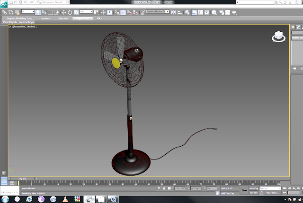The width and height of the screenshot is (303, 203).
Task: Click the Perspective viewport label
Action: (x=19, y=26)
